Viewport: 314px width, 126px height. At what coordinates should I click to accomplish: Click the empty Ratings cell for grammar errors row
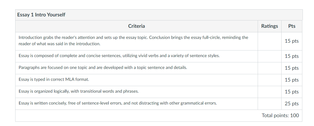click(x=270, y=104)
